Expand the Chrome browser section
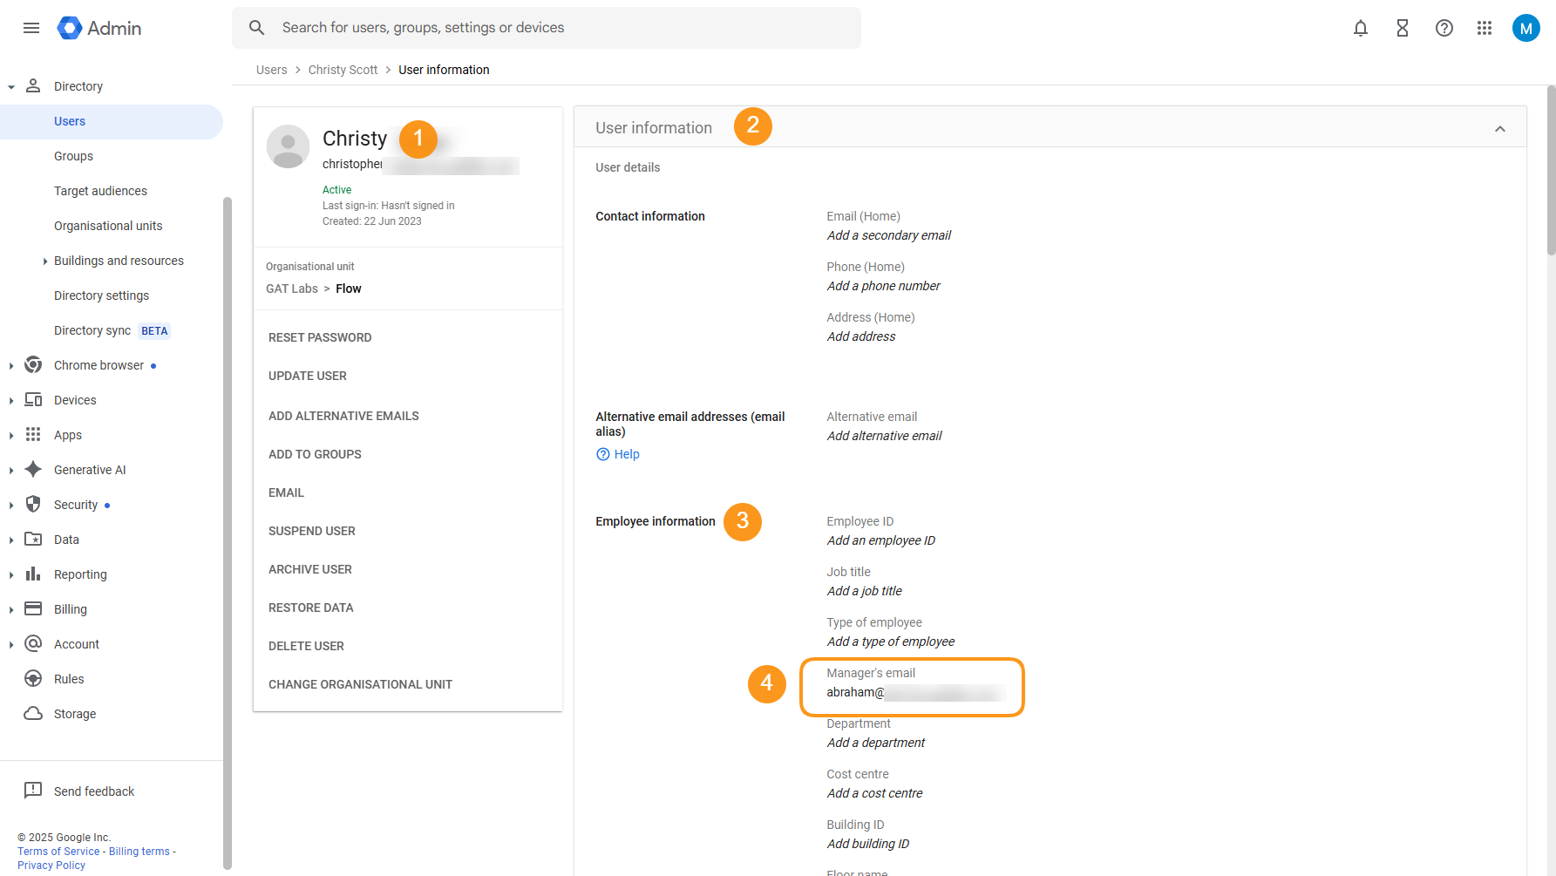The height and width of the screenshot is (876, 1556). point(10,365)
